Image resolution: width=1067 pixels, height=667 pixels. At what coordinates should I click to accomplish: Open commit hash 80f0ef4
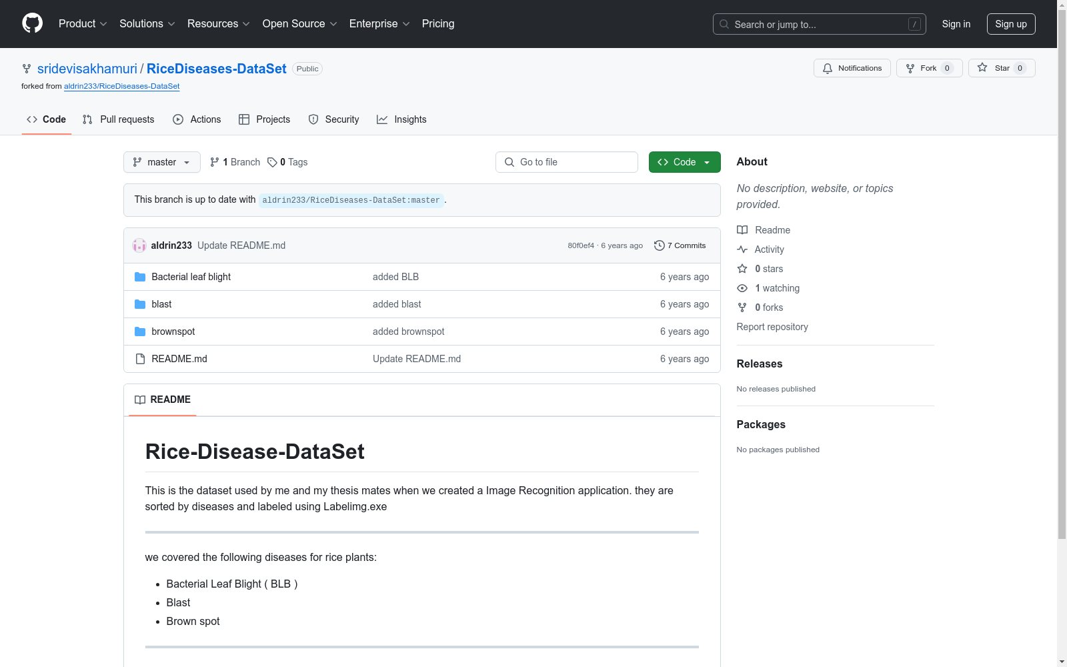tap(581, 245)
